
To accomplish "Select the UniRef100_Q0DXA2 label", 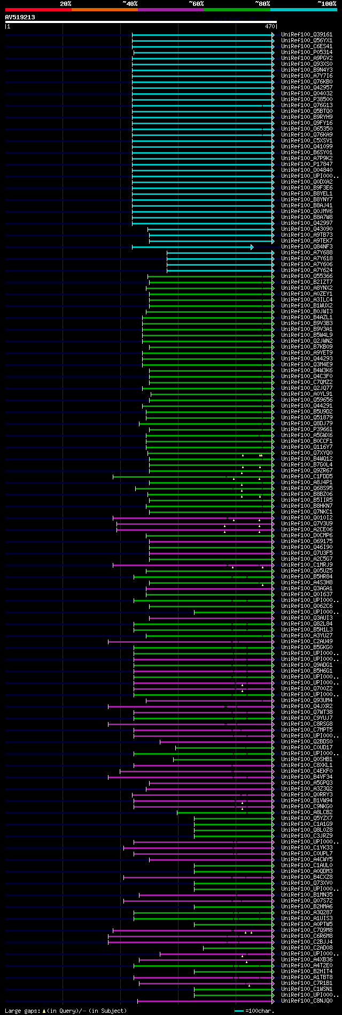I will pos(307,182).
